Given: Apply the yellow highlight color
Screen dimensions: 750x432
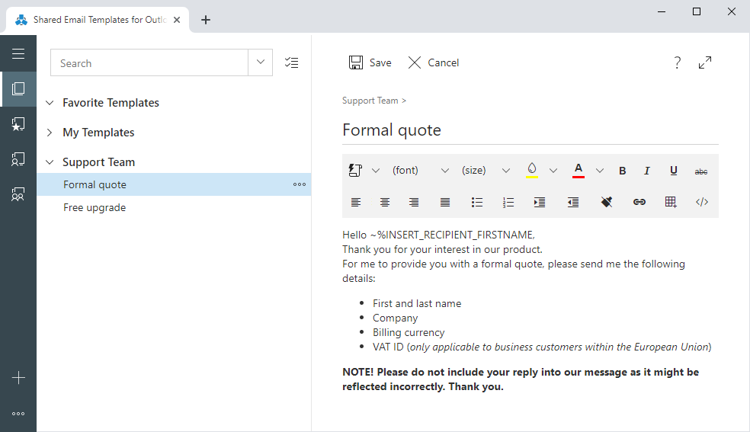Looking at the screenshot, I should click(532, 170).
